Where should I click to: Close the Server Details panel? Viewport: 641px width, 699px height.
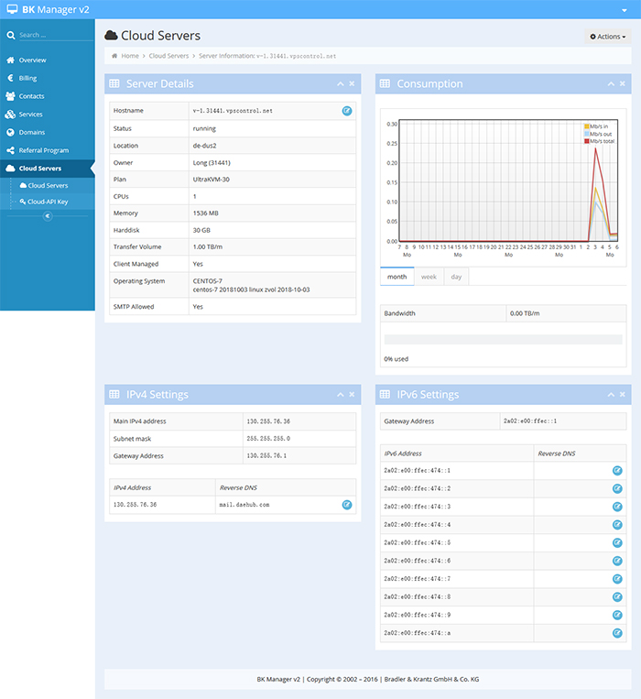point(352,83)
